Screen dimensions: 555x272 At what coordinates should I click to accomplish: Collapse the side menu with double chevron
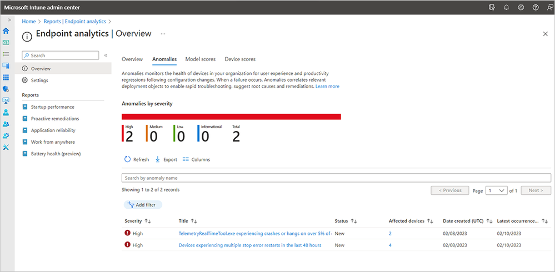pyautogui.click(x=106, y=55)
